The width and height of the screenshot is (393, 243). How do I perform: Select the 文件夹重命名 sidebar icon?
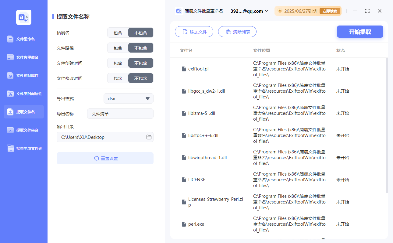click(x=23, y=57)
